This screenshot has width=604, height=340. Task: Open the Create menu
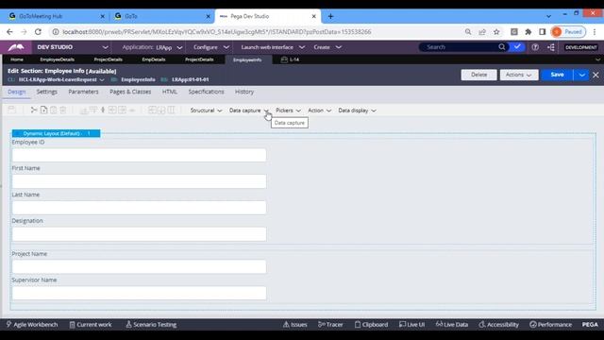(327, 47)
